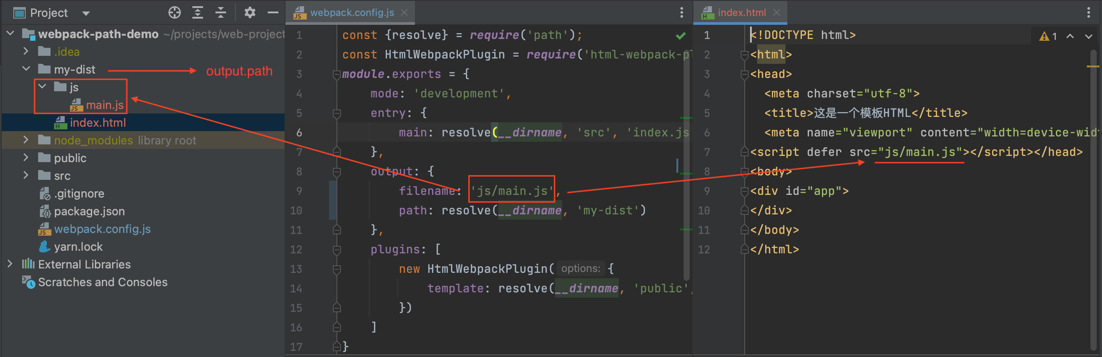Collapse the webpack-path-demo root folder
This screenshot has width=1102, height=357.
coord(11,33)
